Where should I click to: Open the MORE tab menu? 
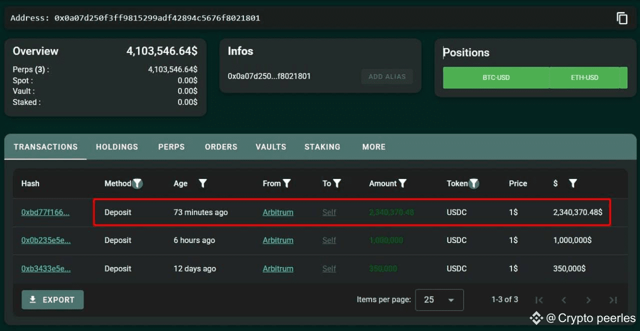[374, 147]
